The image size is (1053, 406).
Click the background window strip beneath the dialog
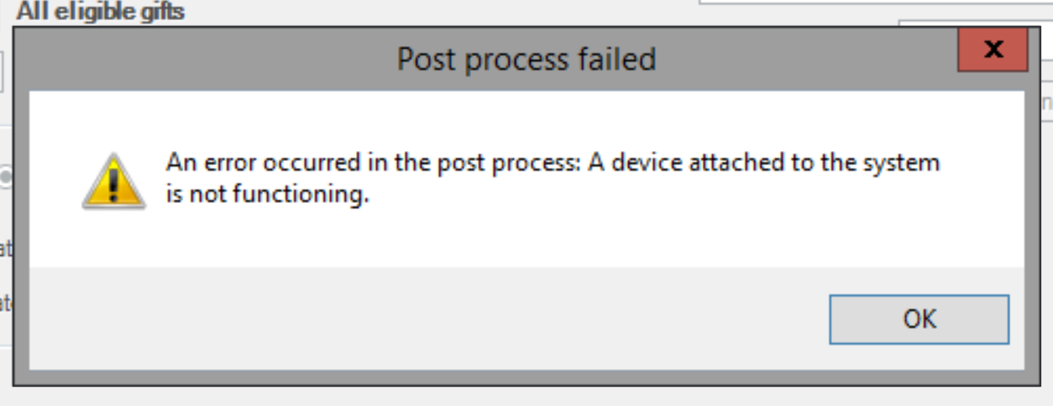click(504, 396)
